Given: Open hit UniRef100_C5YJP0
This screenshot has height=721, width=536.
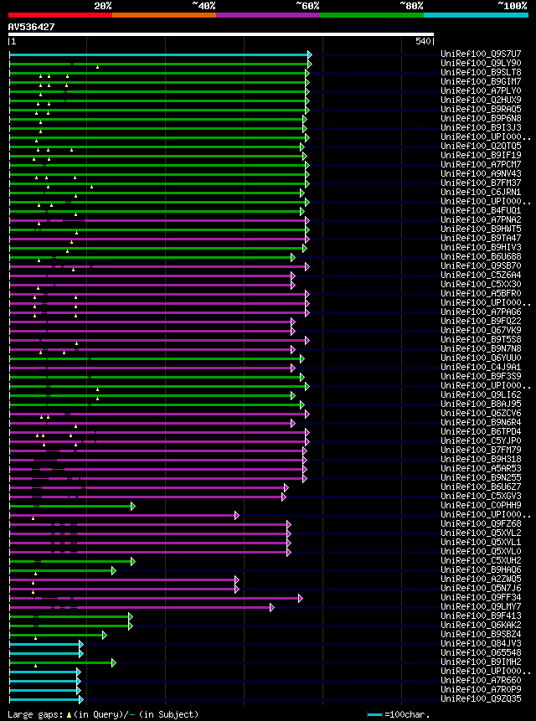Looking at the screenshot, I should (482, 441).
